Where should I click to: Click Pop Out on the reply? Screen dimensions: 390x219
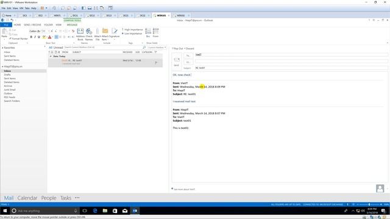coord(177,49)
